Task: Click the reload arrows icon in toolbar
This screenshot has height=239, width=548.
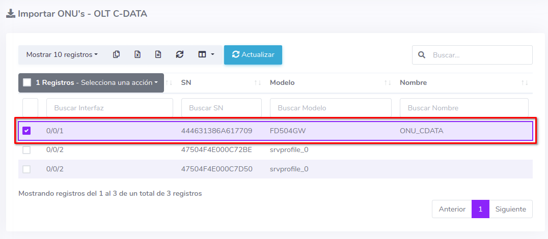Action: pos(179,54)
